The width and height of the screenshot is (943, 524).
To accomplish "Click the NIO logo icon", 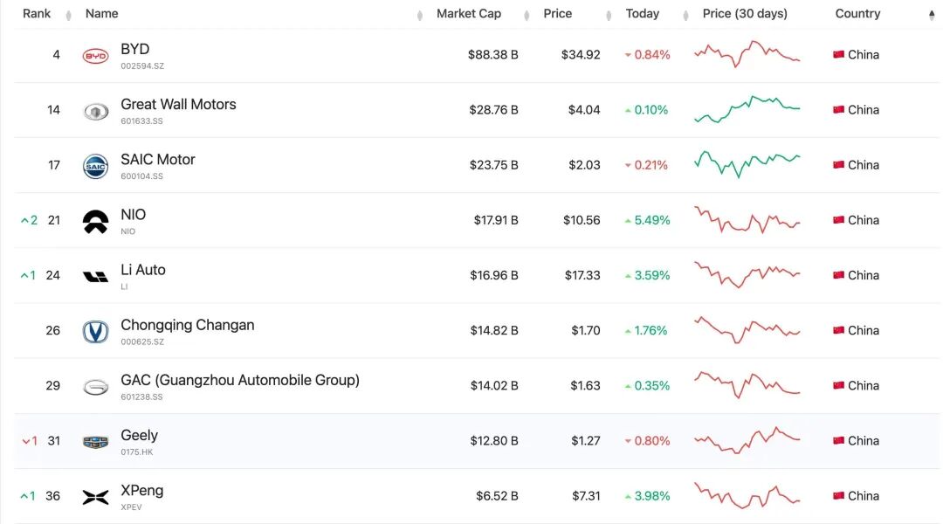I will coord(95,222).
